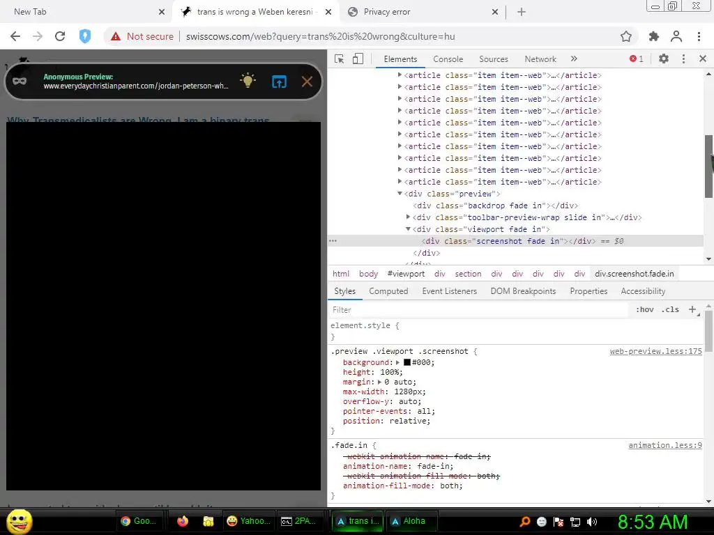Switch to the New Tab browser tab
This screenshot has width=714, height=535.
click(x=30, y=12)
